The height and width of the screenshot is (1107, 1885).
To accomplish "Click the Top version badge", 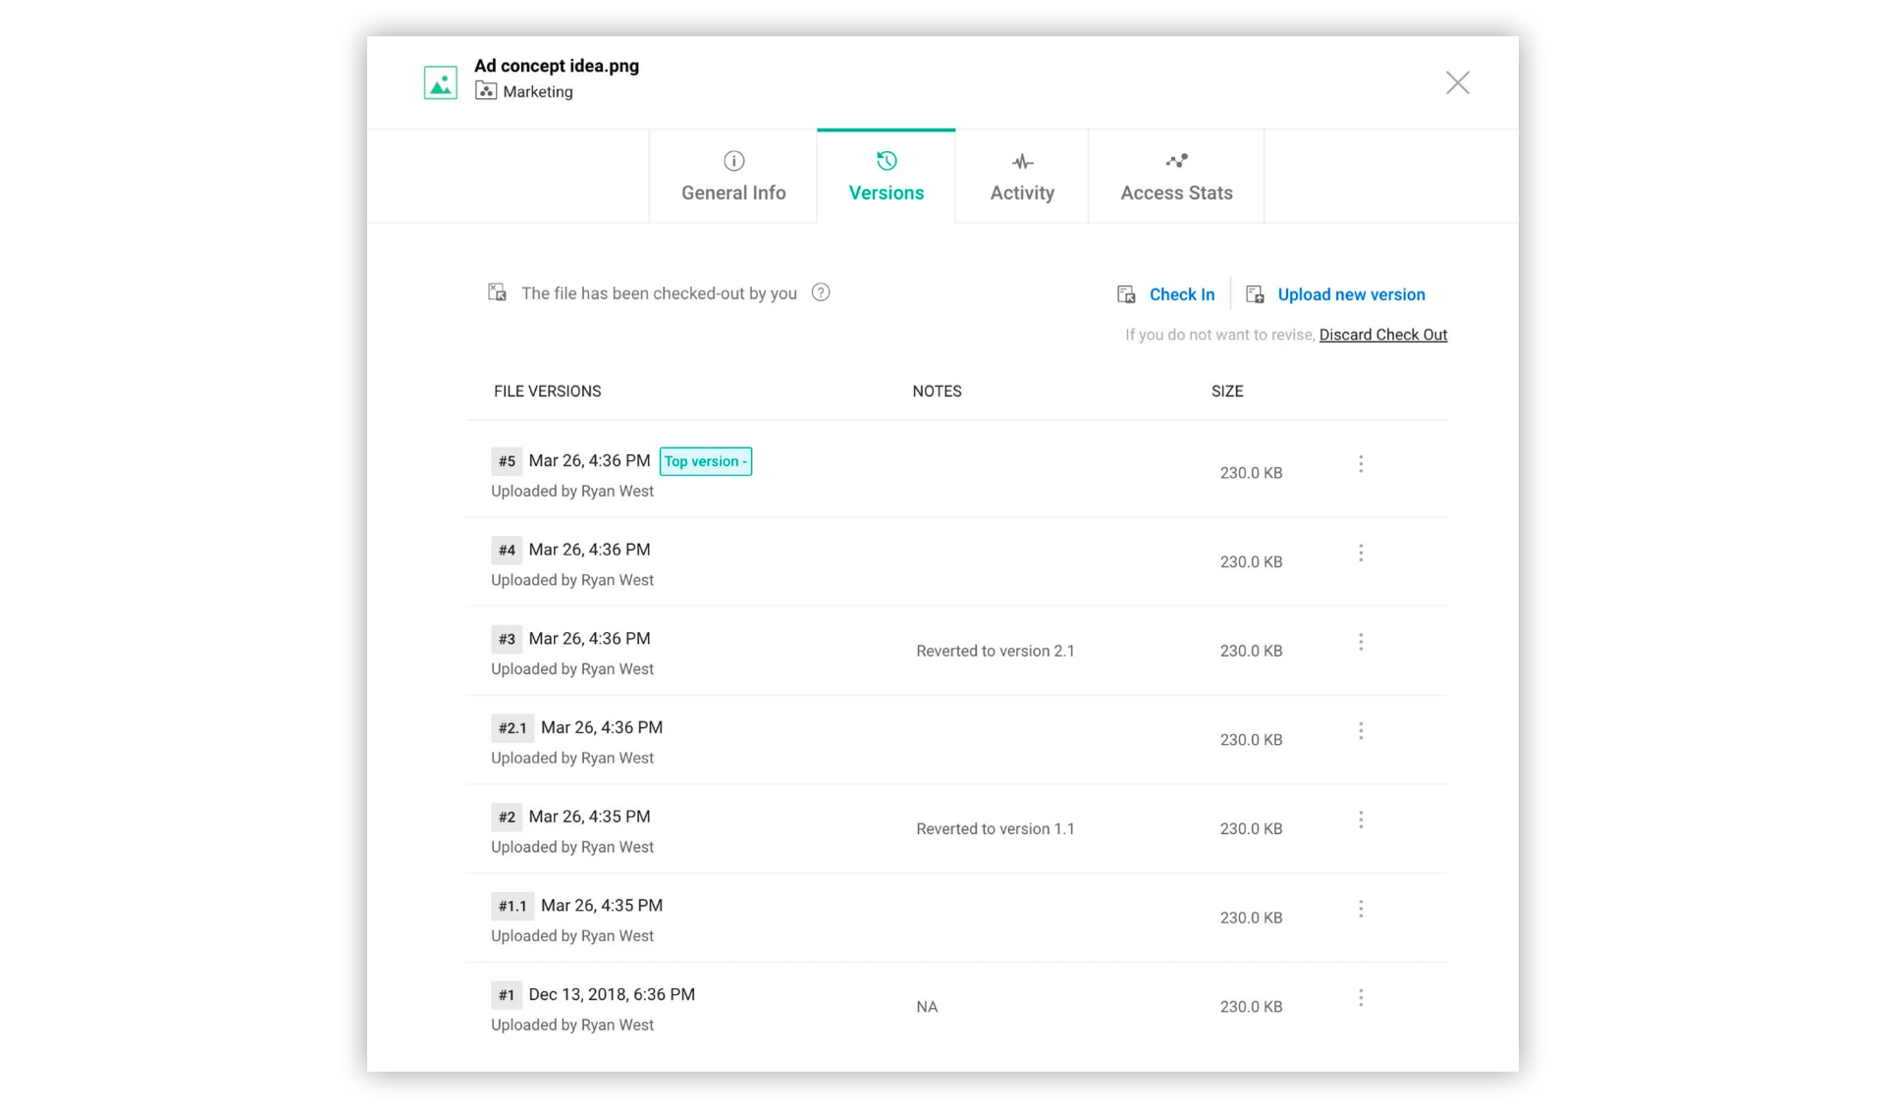I will coord(705,461).
